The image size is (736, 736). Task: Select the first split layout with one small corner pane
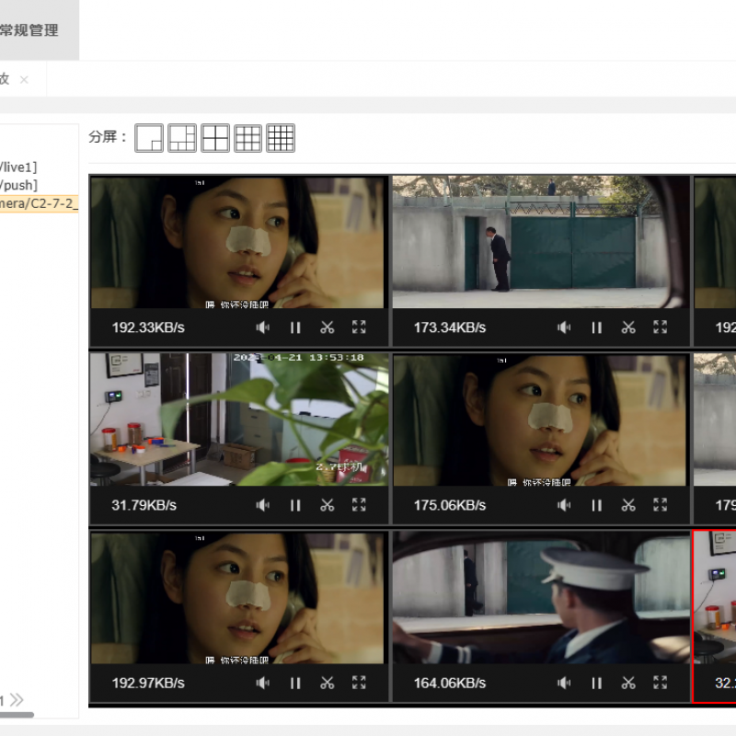[x=149, y=138]
